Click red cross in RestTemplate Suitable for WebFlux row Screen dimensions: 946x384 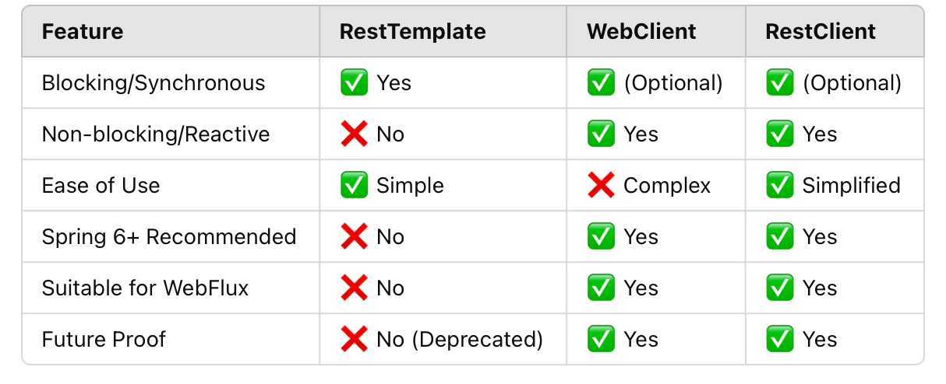click(x=354, y=288)
